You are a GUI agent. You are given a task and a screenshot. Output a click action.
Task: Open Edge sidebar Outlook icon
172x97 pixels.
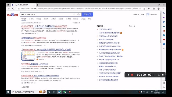pos(164,35)
